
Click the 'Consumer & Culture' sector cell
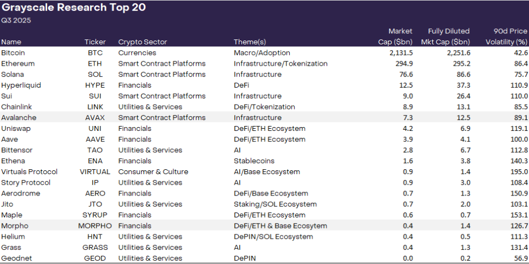pos(153,171)
